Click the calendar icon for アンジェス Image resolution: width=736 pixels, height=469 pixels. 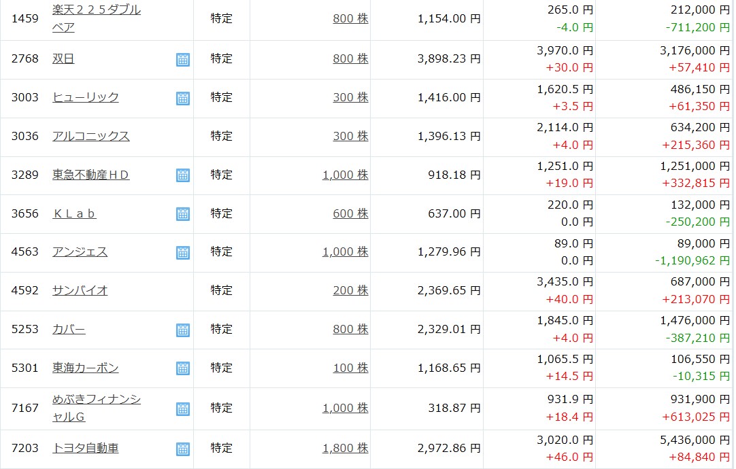pos(182,253)
